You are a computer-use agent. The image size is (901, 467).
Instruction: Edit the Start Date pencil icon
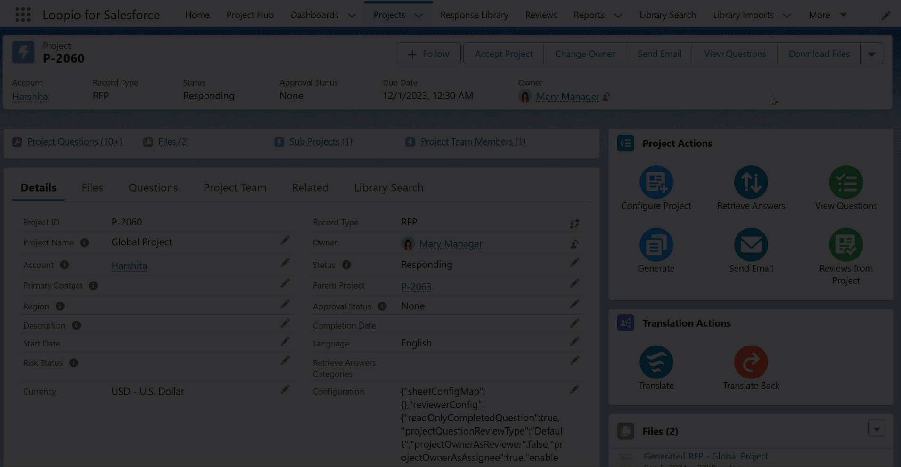(x=285, y=342)
